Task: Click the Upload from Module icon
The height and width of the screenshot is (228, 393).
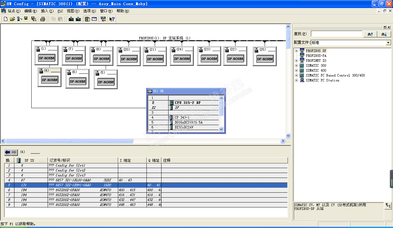Action: [78, 19]
